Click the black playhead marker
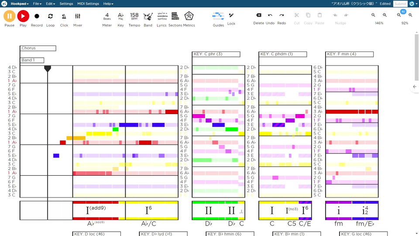Viewport: 419px width, 236px height. click(x=48, y=69)
